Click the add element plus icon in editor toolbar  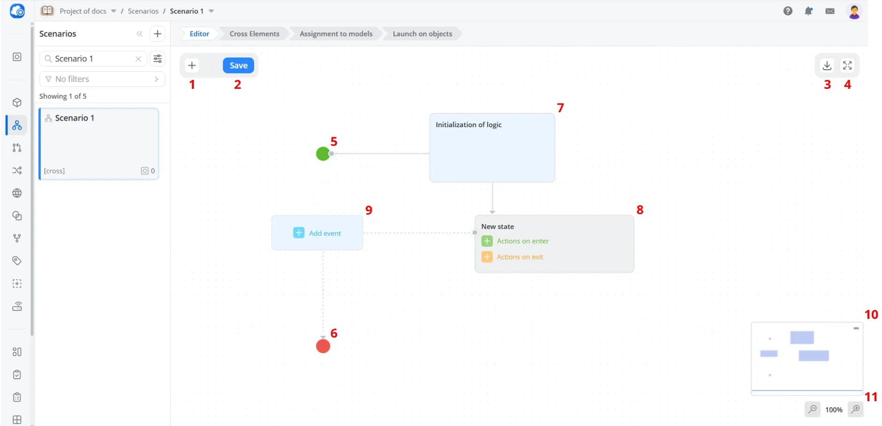[192, 65]
